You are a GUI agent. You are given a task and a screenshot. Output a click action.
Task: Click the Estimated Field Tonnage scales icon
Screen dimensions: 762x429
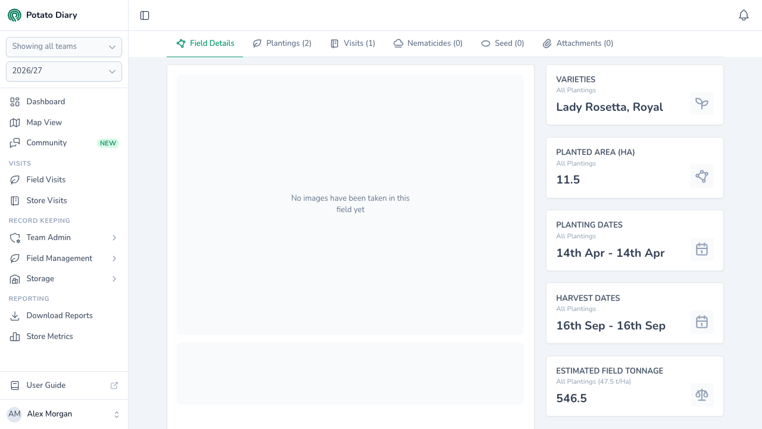coord(702,395)
